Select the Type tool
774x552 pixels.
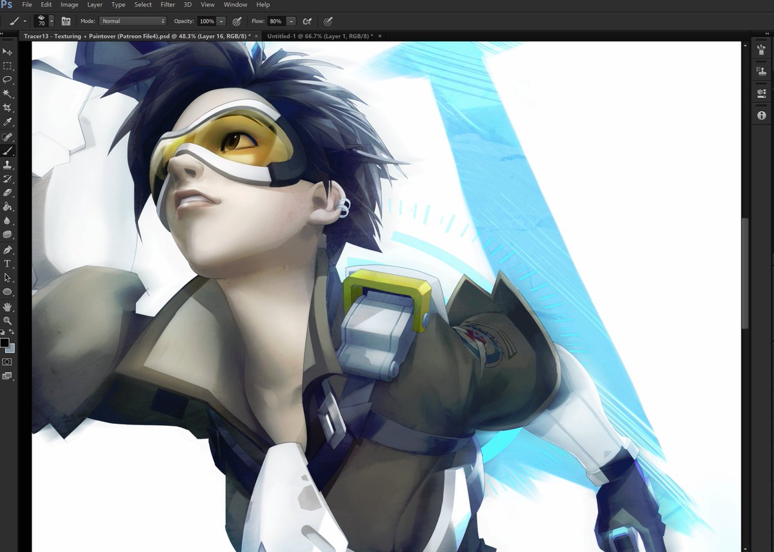(8, 264)
